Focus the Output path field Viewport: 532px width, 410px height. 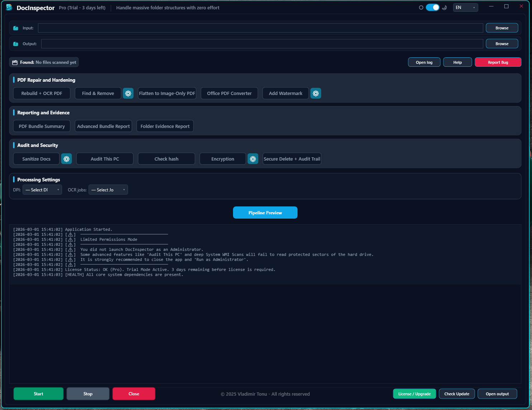[x=262, y=44]
